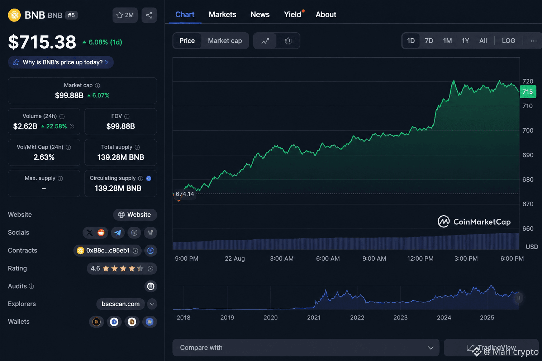
Task: Add BNB to watchlist star button
Action: pyautogui.click(x=125, y=15)
